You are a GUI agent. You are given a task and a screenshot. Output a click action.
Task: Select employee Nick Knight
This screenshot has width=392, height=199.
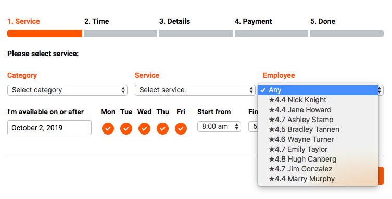pos(318,100)
